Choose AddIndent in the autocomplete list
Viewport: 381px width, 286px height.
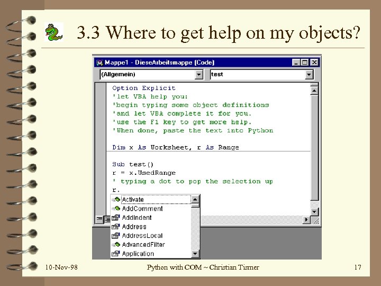pyautogui.click(x=137, y=218)
